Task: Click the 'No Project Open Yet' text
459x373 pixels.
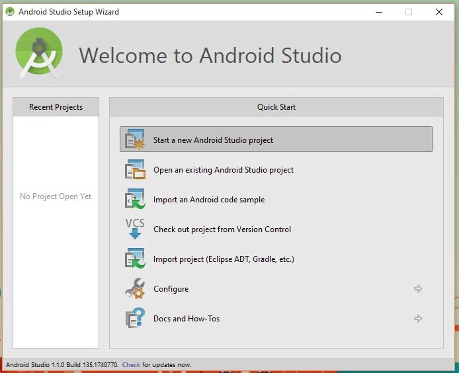Action: pos(56,196)
